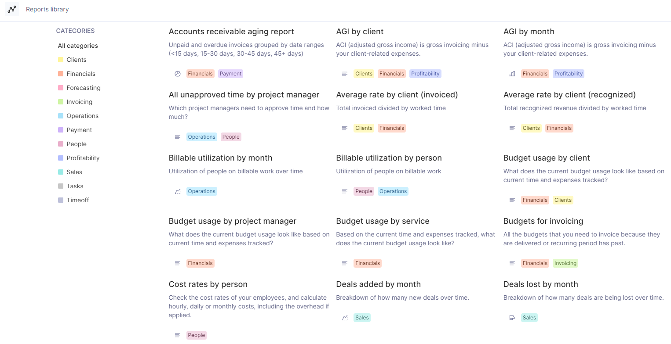Viewport: 671px width, 344px height.
Task: Click the line chart icon under Deals added by month
Action: click(x=345, y=318)
